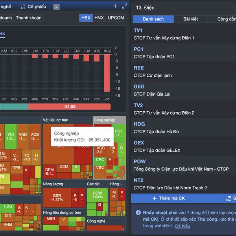Click the CRC green heatmap tile

pos(100,161)
